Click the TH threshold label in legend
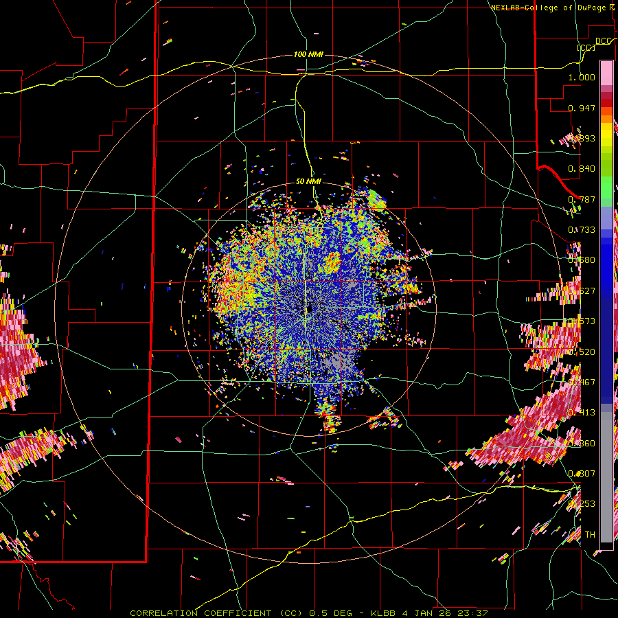The image size is (618, 618). (x=590, y=534)
